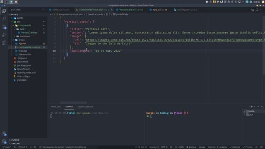Click Ln 10 cursor position indicator
This screenshot has height=149, width=265.
(141, 147)
